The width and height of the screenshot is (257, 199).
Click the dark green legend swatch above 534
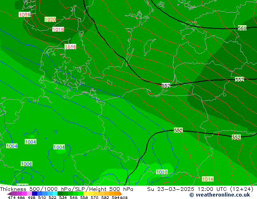(60, 193)
